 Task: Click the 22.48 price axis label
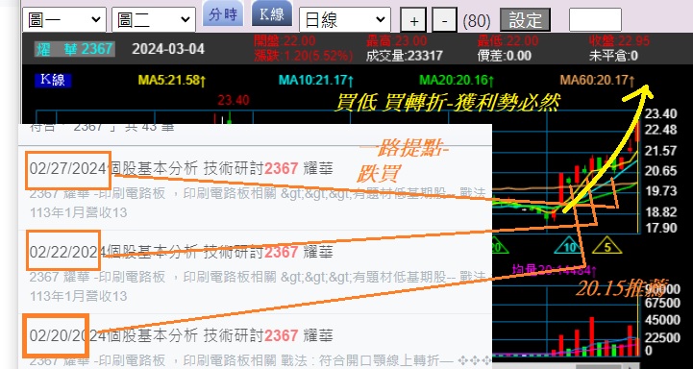(x=660, y=130)
